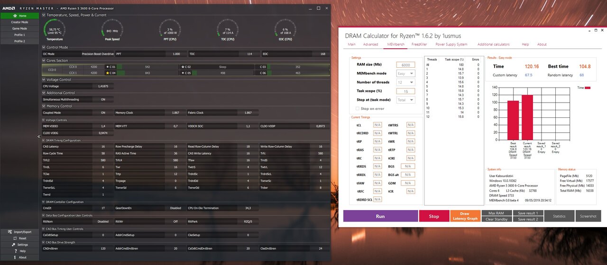Open the Power Supply System tab
Image resolution: width=607 pixels, height=265 pixels.
(x=451, y=44)
